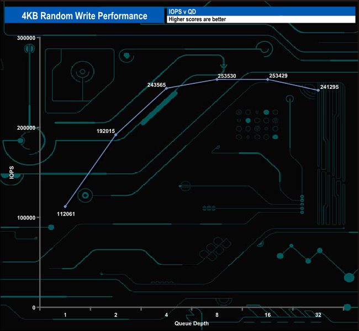Click the IOPS vertical axis title
This screenshot has height=331, width=359.
(x=12, y=172)
